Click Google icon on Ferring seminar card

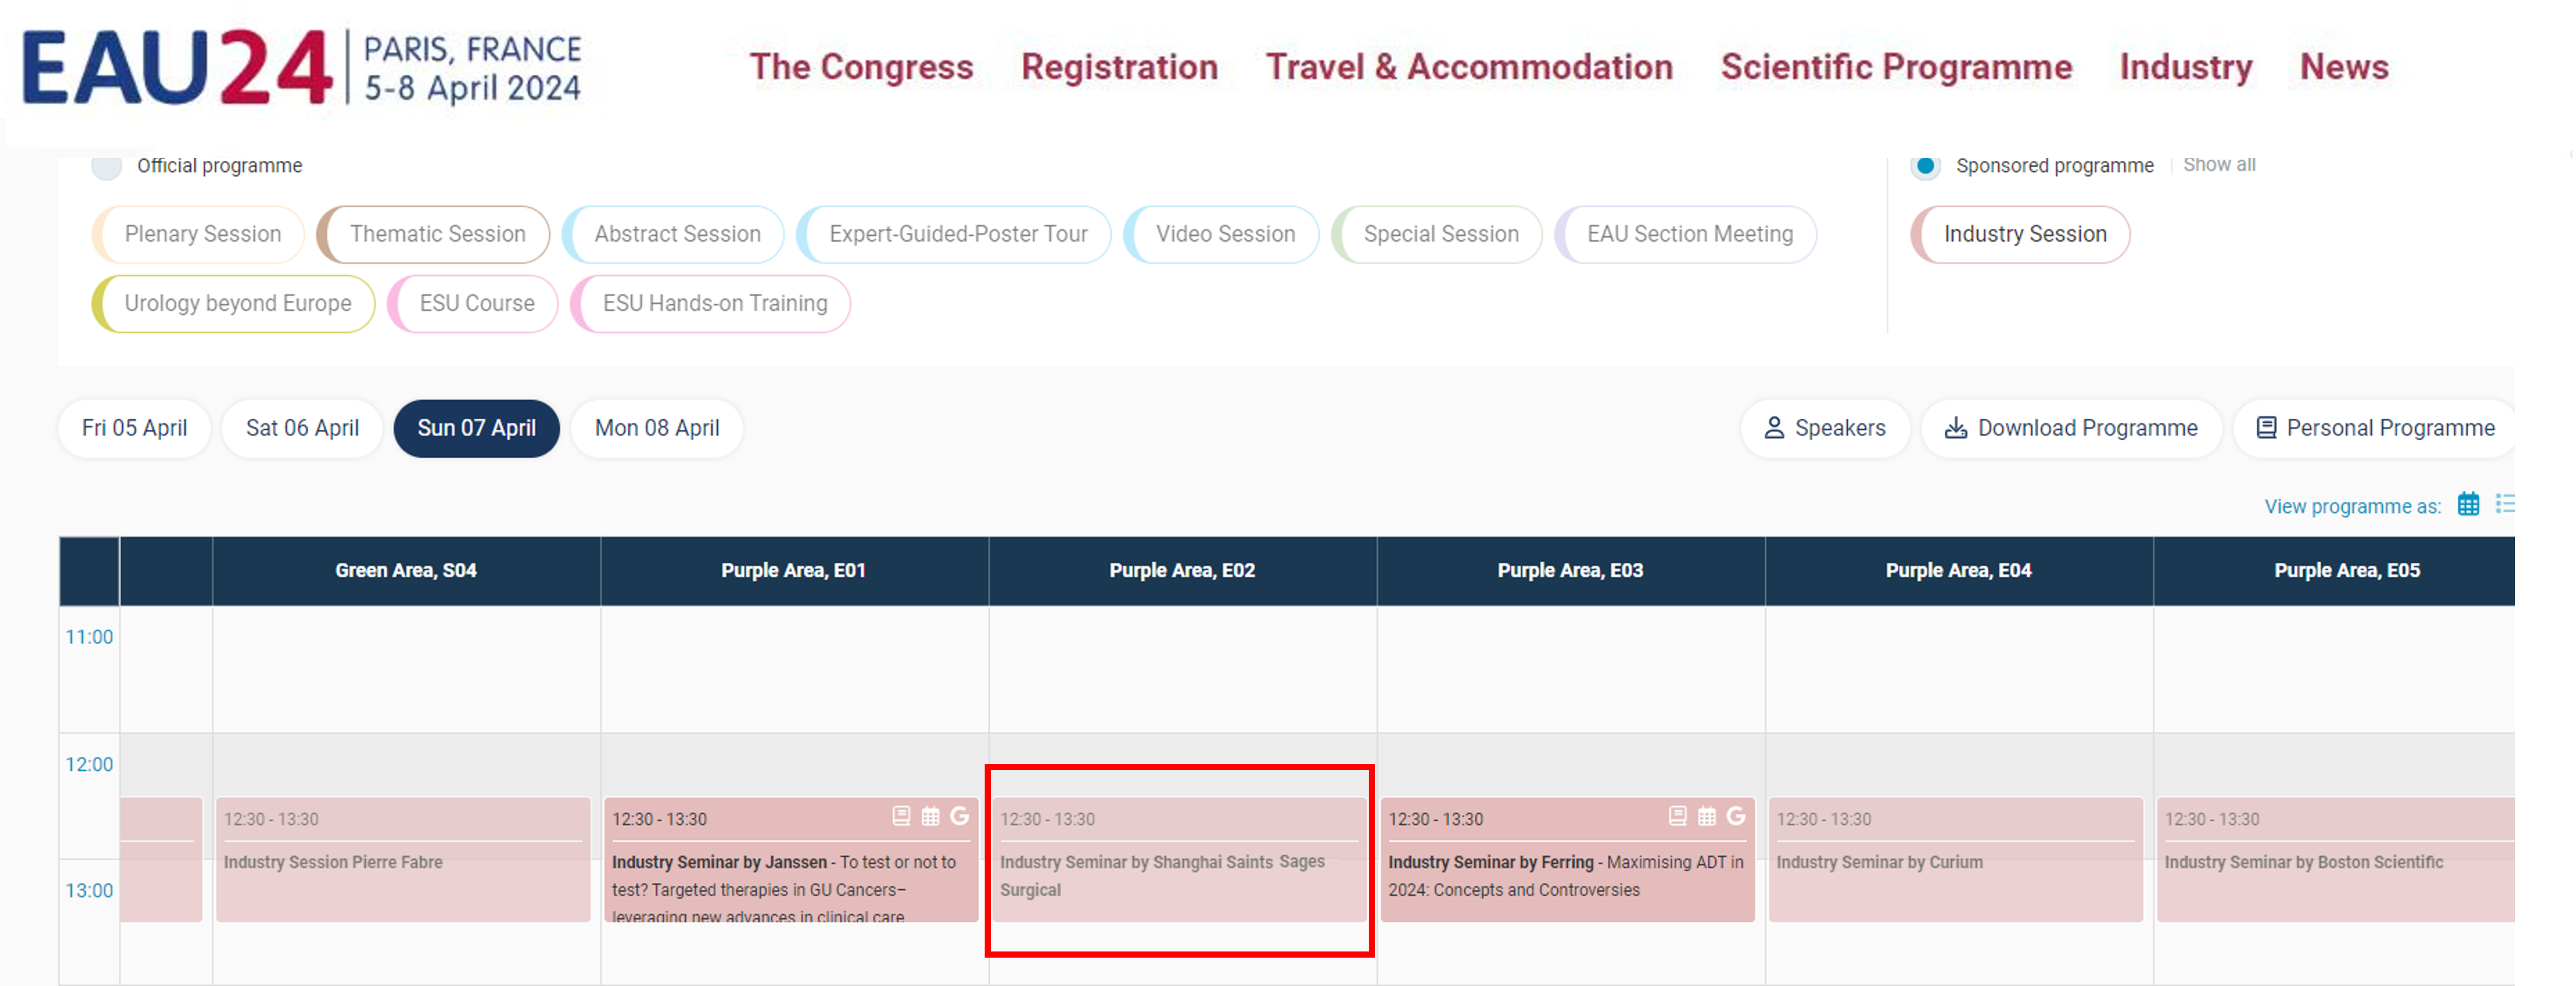[x=1736, y=816]
